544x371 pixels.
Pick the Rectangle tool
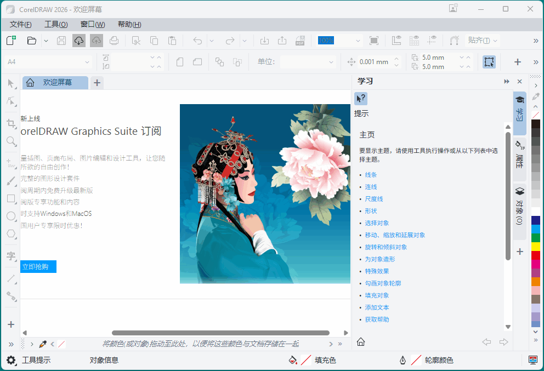(x=11, y=198)
